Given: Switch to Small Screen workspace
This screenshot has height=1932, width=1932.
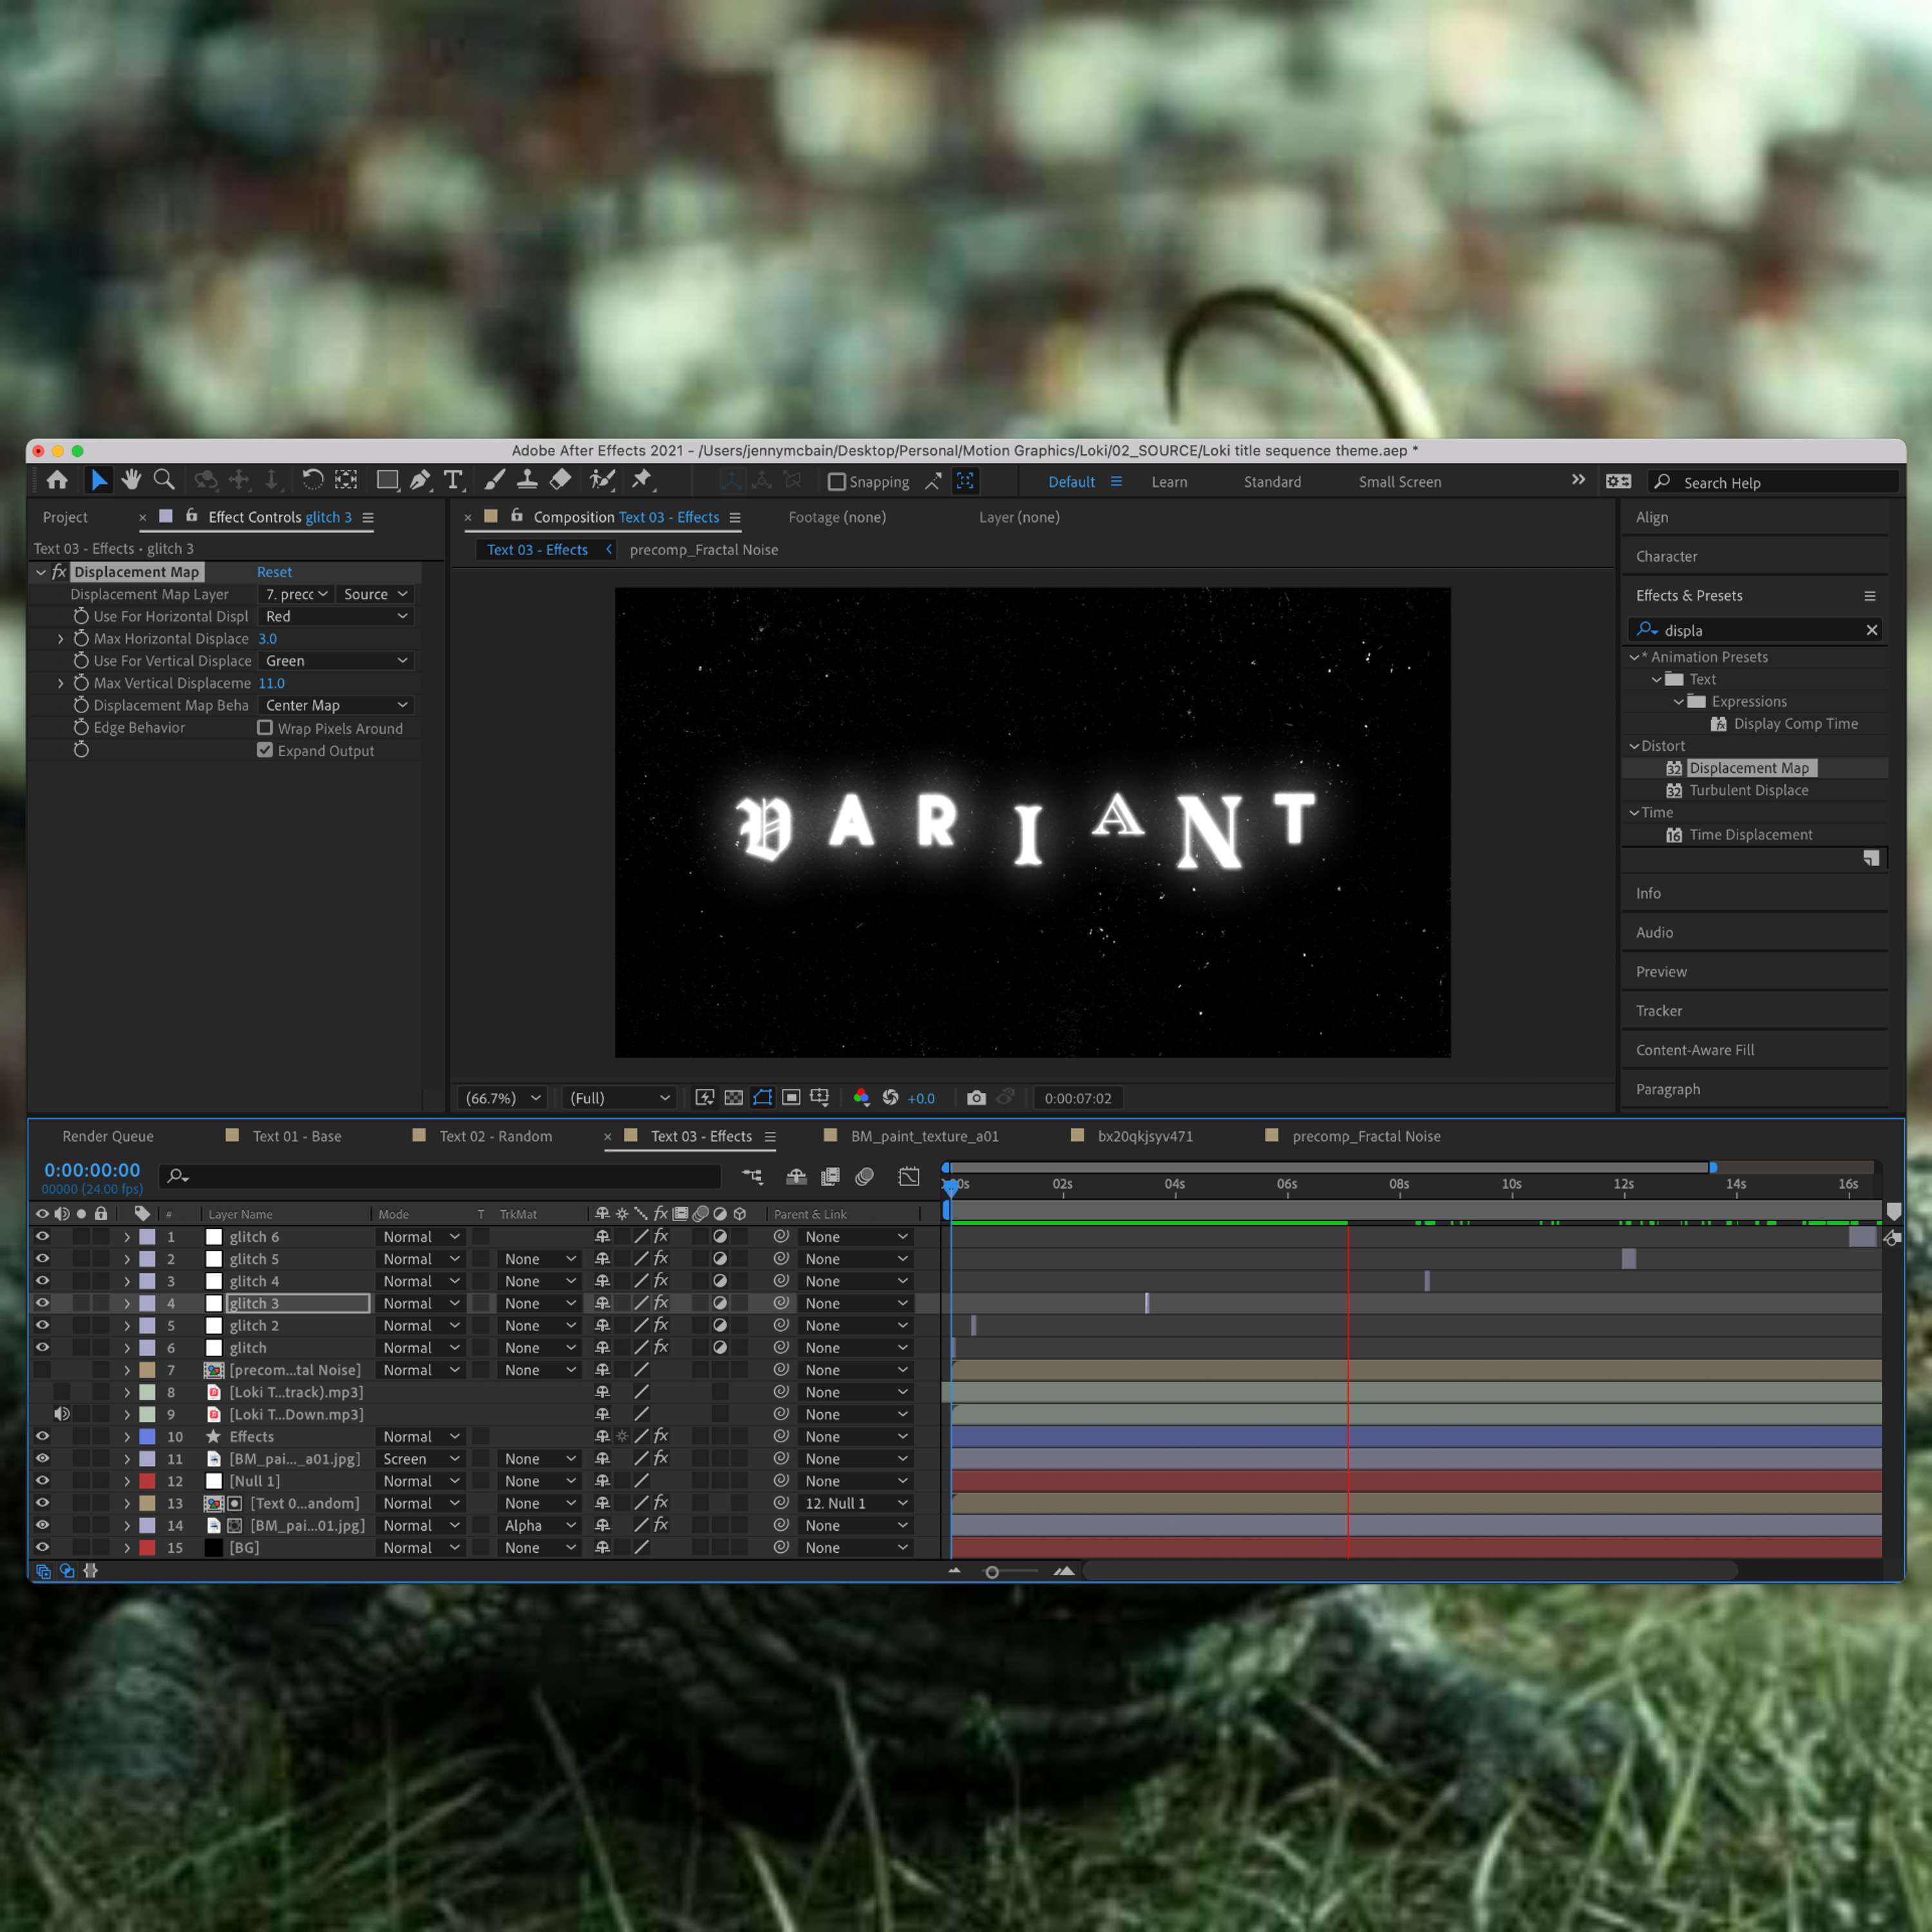Looking at the screenshot, I should point(1399,482).
